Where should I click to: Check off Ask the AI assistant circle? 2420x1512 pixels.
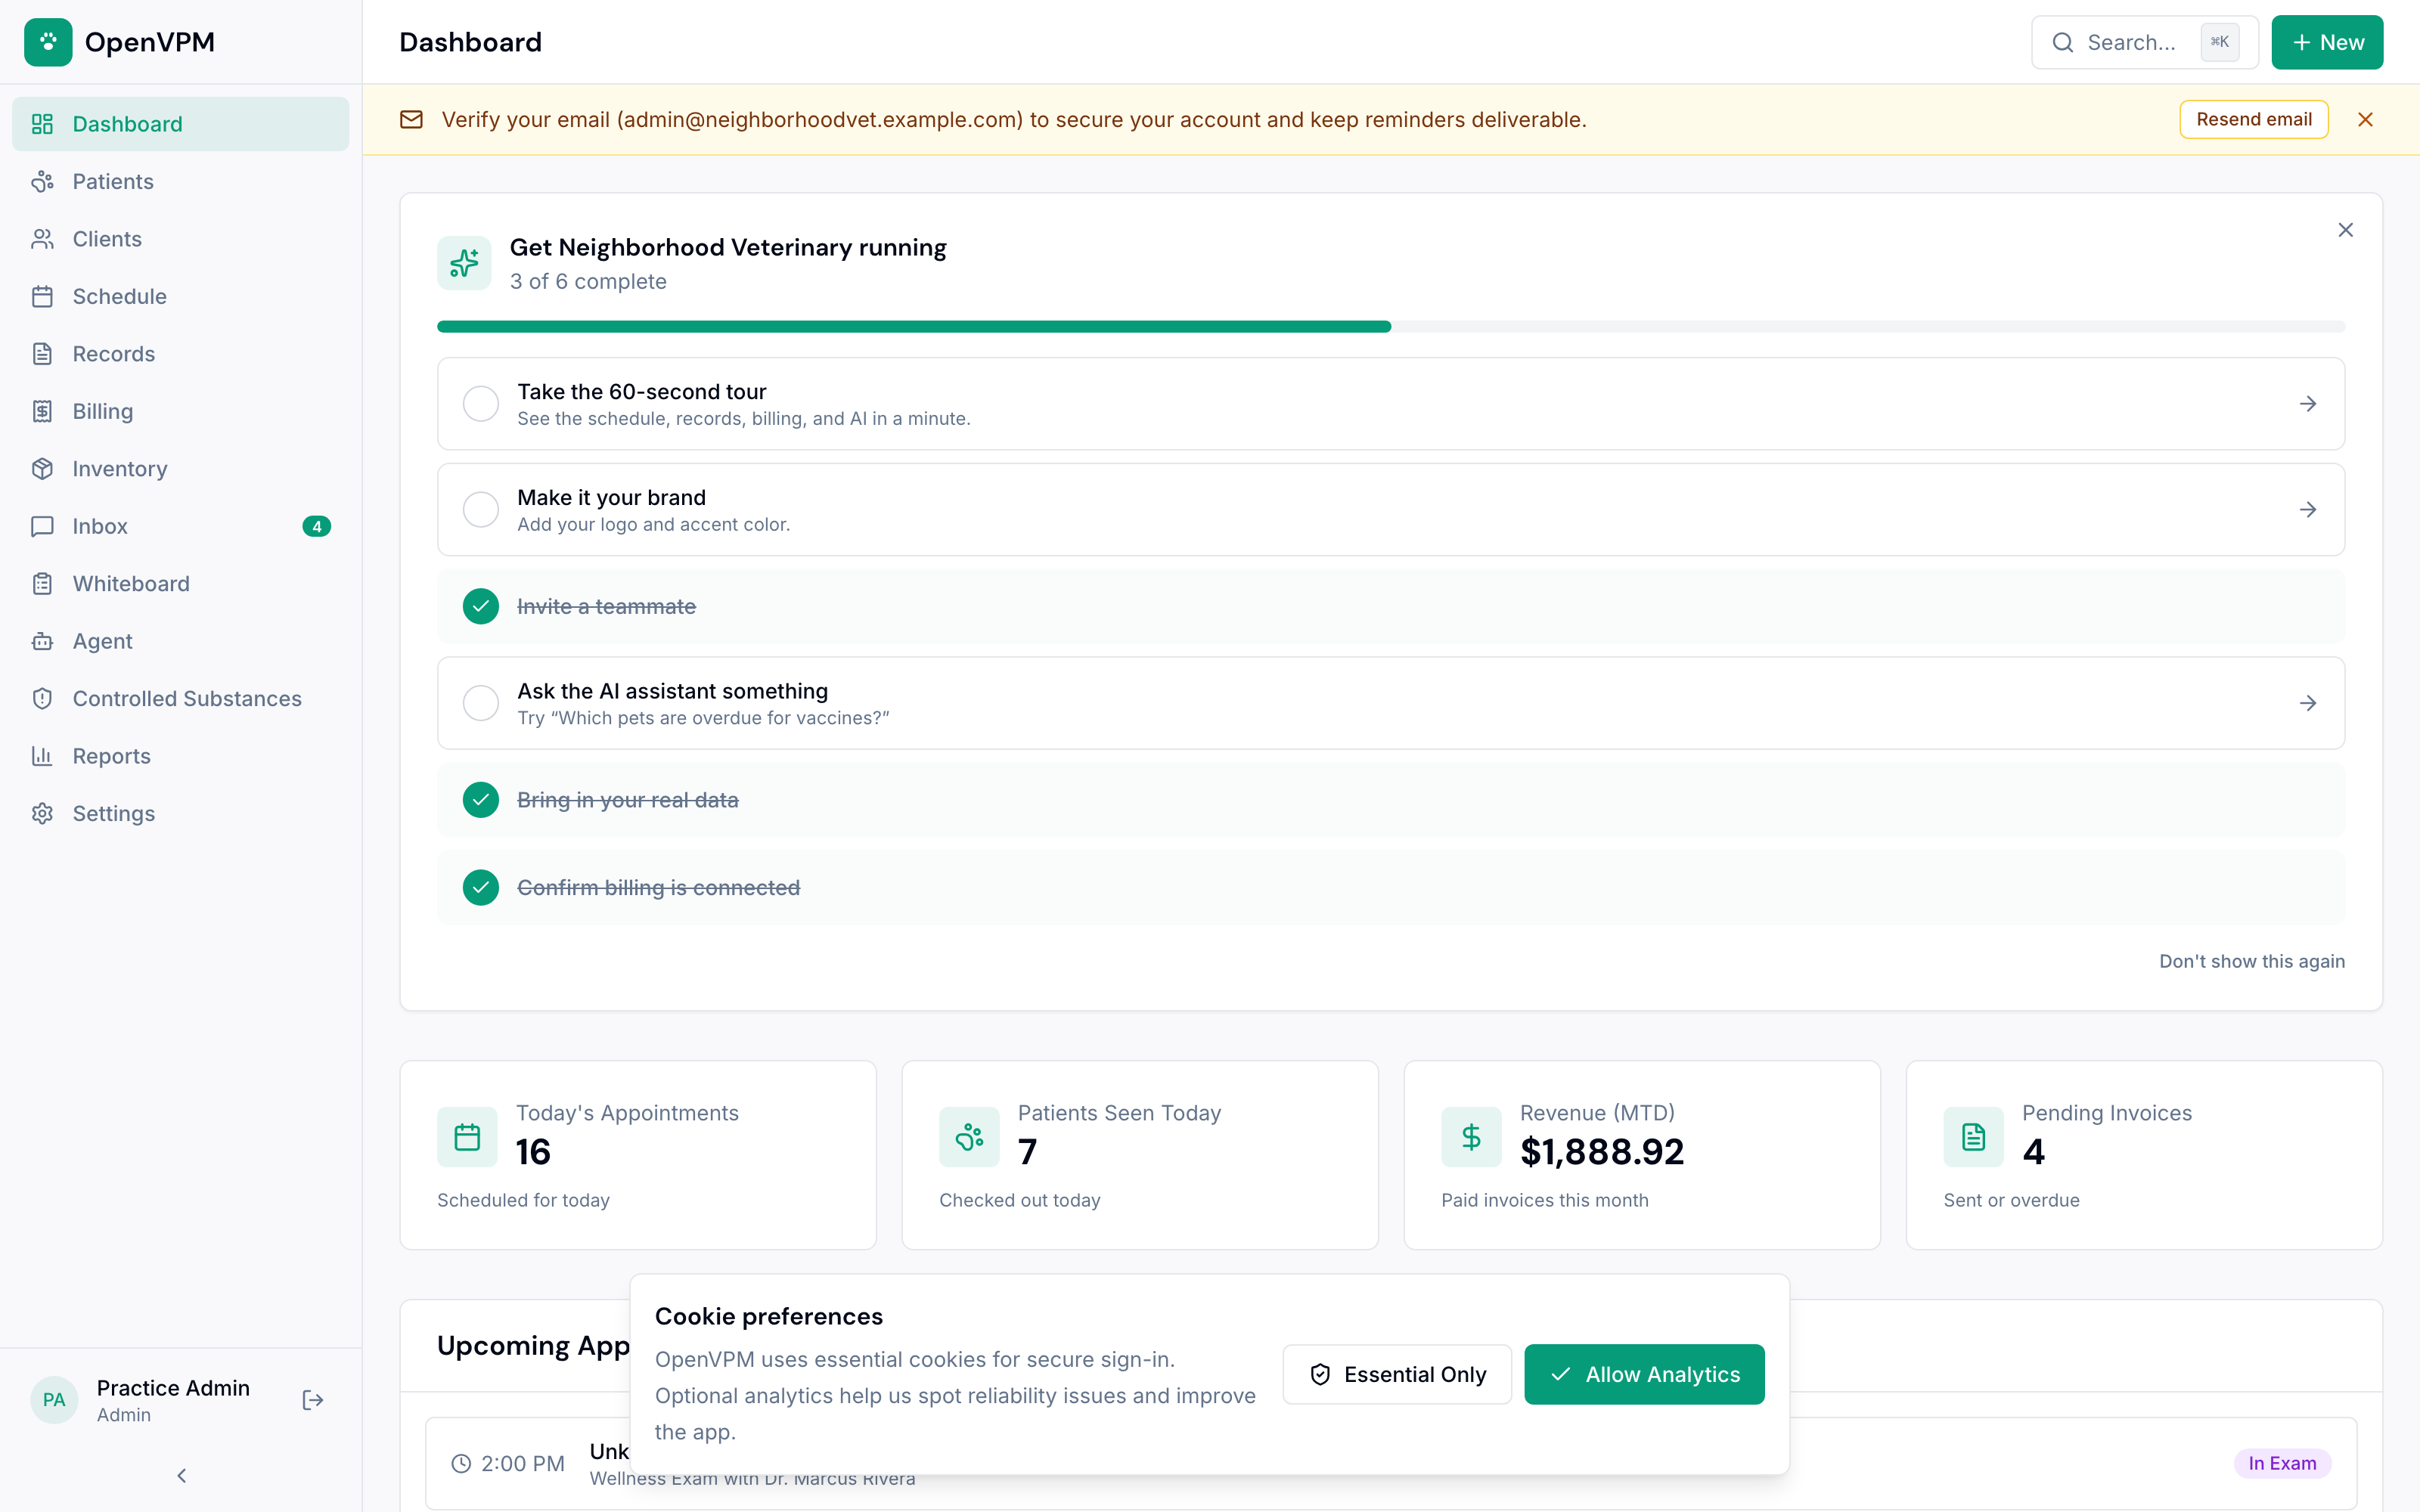click(x=481, y=703)
